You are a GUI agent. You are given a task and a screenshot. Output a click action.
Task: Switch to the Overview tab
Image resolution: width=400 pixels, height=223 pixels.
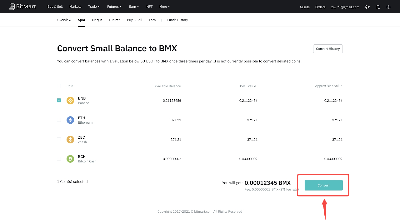point(64,20)
